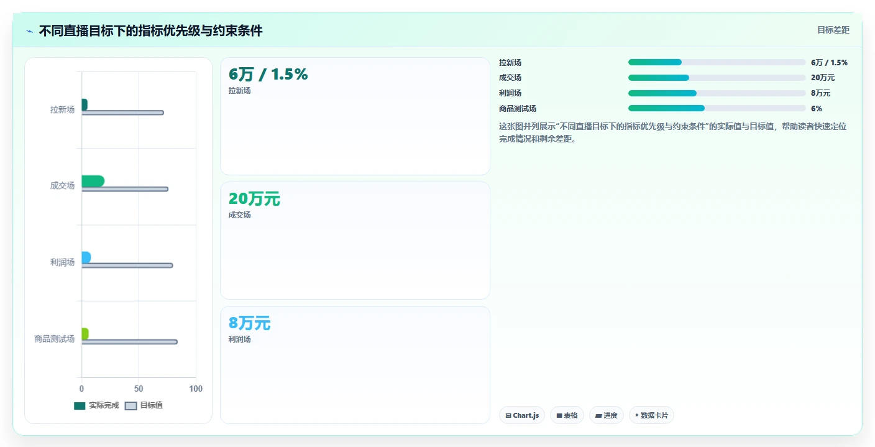The height and width of the screenshot is (447, 875).
Task: Open the 6万 / 1.5% data card
Action: coord(355,116)
